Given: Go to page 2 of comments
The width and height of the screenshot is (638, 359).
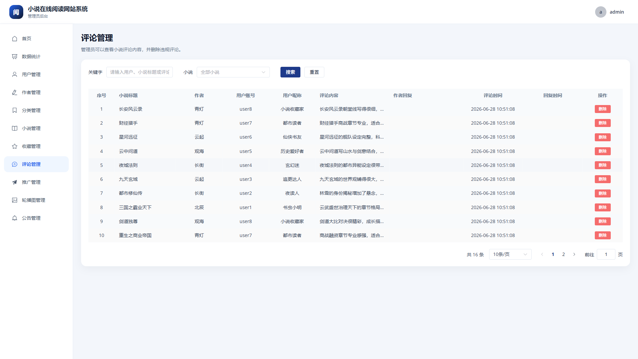Looking at the screenshot, I should point(563,254).
